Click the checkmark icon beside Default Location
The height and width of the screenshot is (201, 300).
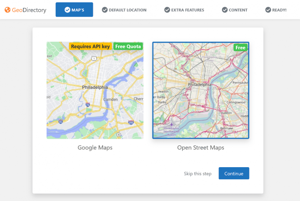point(105,10)
